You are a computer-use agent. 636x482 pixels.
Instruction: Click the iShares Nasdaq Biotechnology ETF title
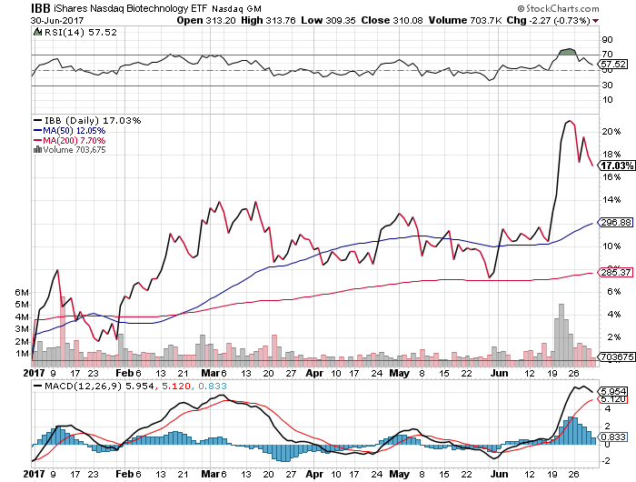point(132,8)
